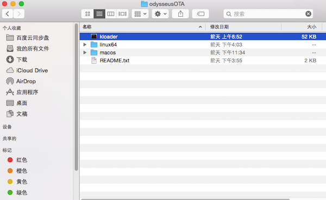Click the file list horizontal scrollbar
This screenshot has width=326, height=200.
point(185,199)
